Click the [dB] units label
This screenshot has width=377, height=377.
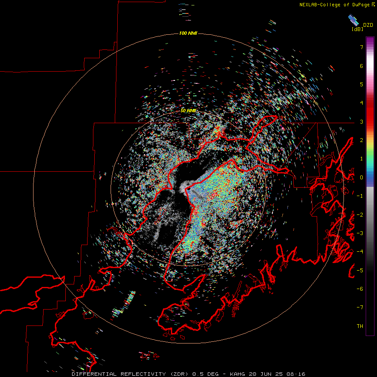click(357, 29)
